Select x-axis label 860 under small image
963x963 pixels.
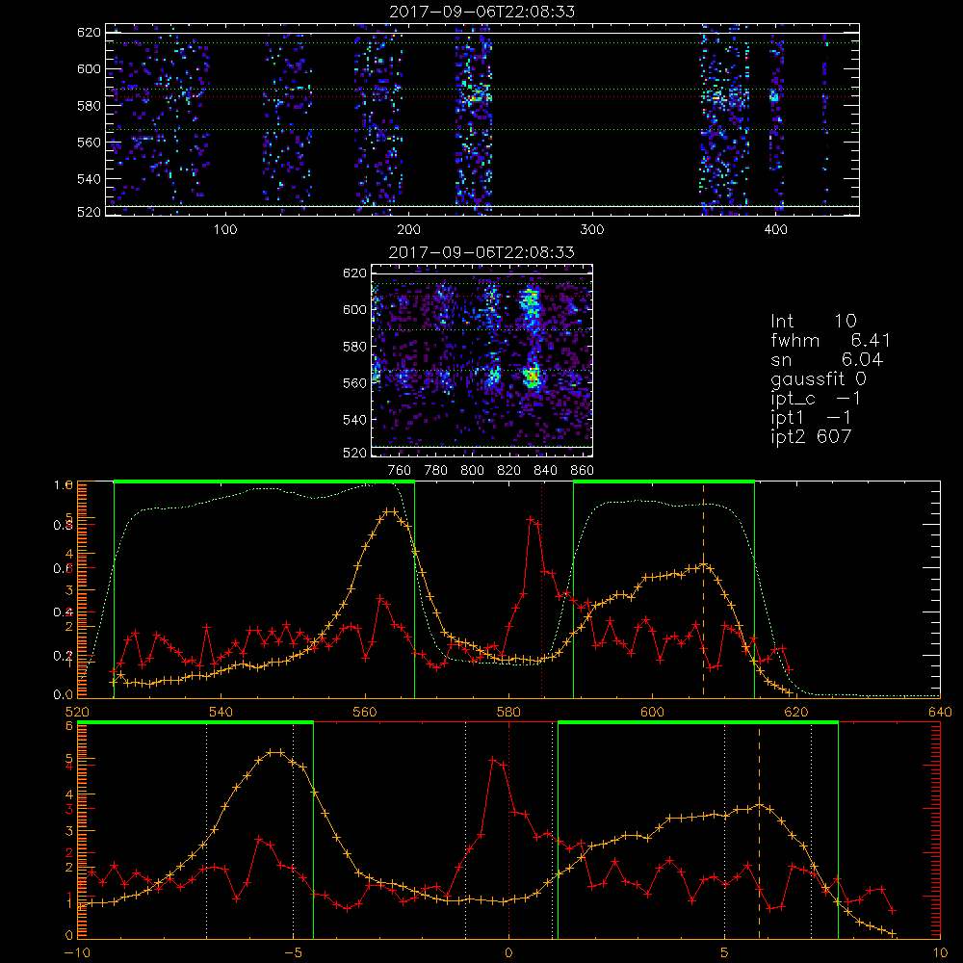pos(583,471)
